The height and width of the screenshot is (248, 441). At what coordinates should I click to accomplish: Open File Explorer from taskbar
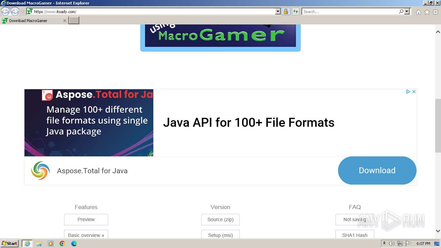click(x=39, y=244)
